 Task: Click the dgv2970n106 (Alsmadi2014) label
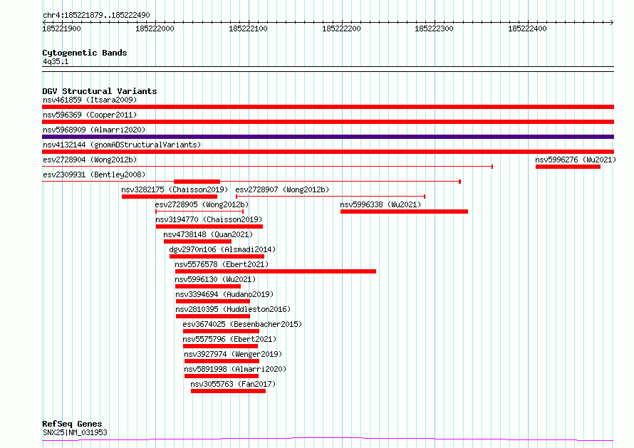coord(222,249)
